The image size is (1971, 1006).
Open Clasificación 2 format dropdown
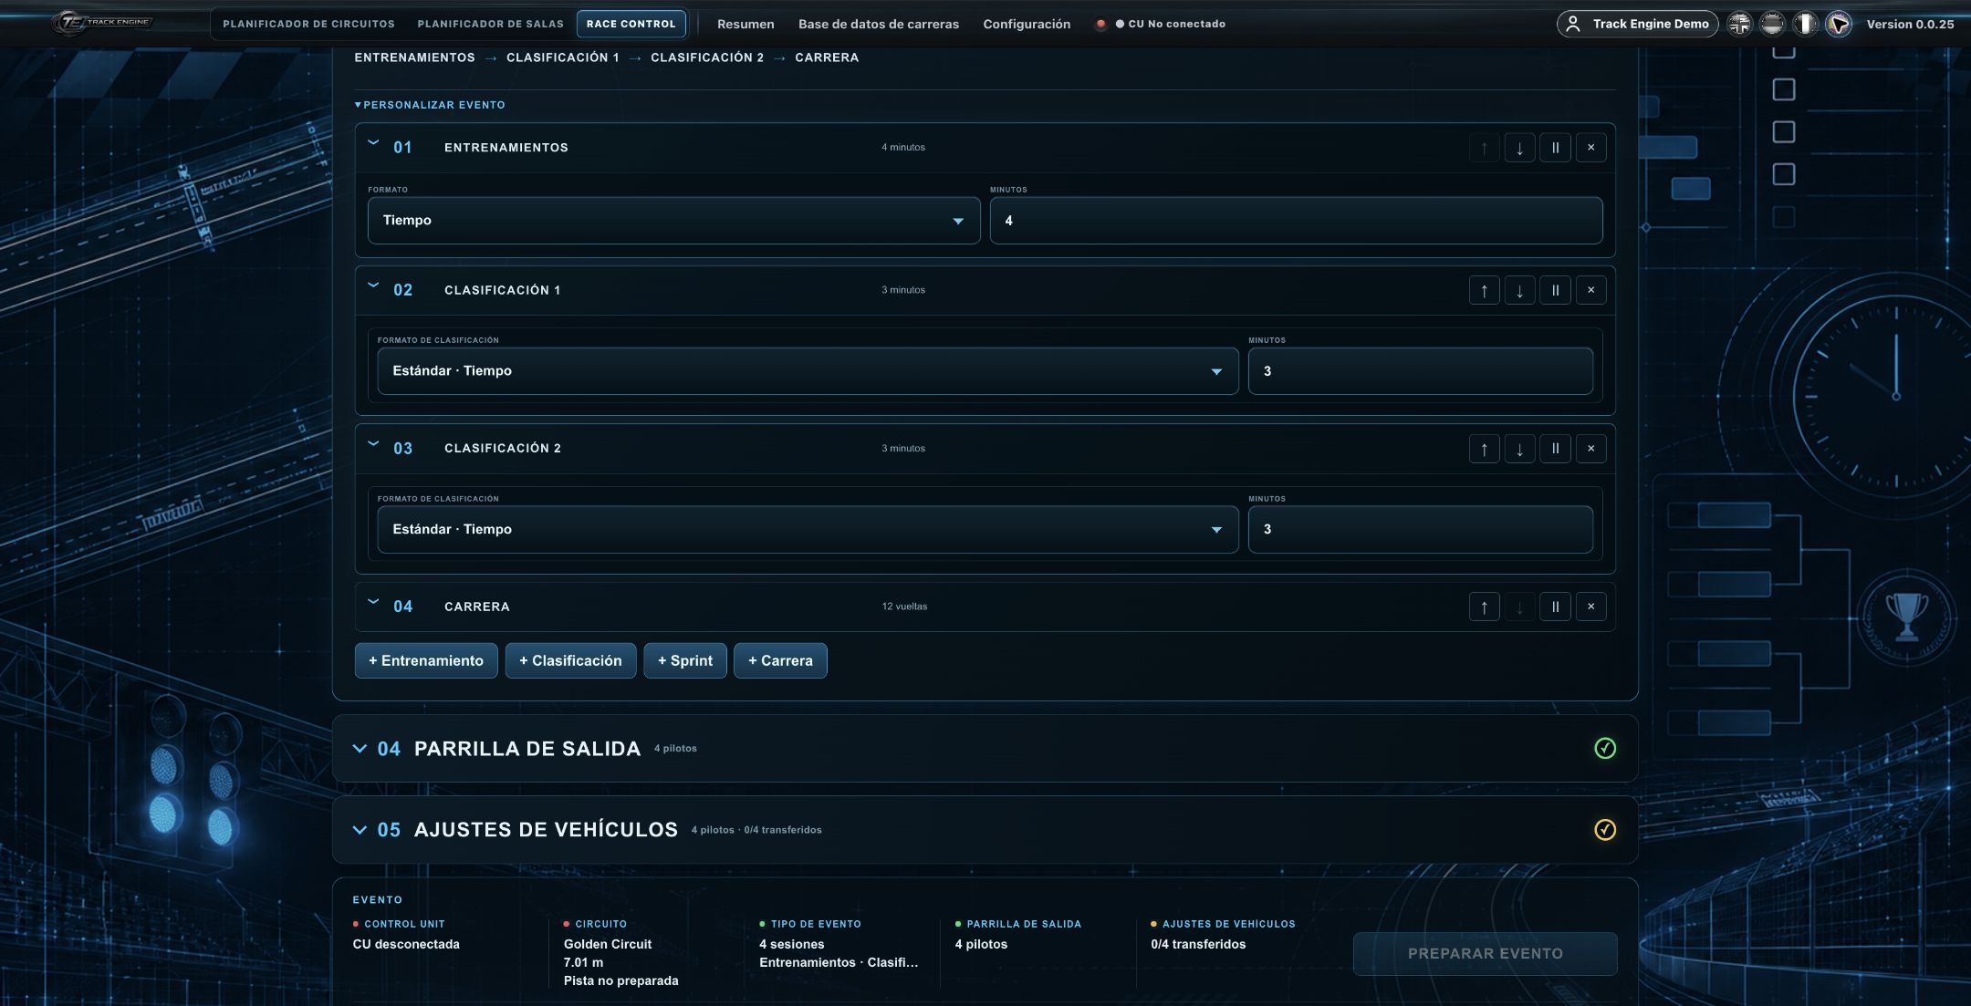808,530
